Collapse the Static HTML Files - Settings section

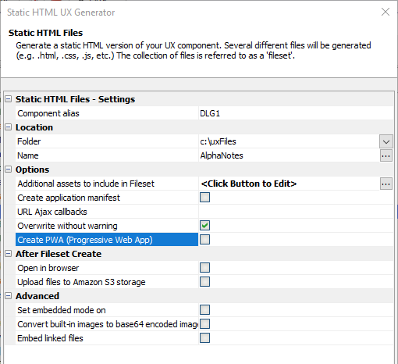pos(9,99)
